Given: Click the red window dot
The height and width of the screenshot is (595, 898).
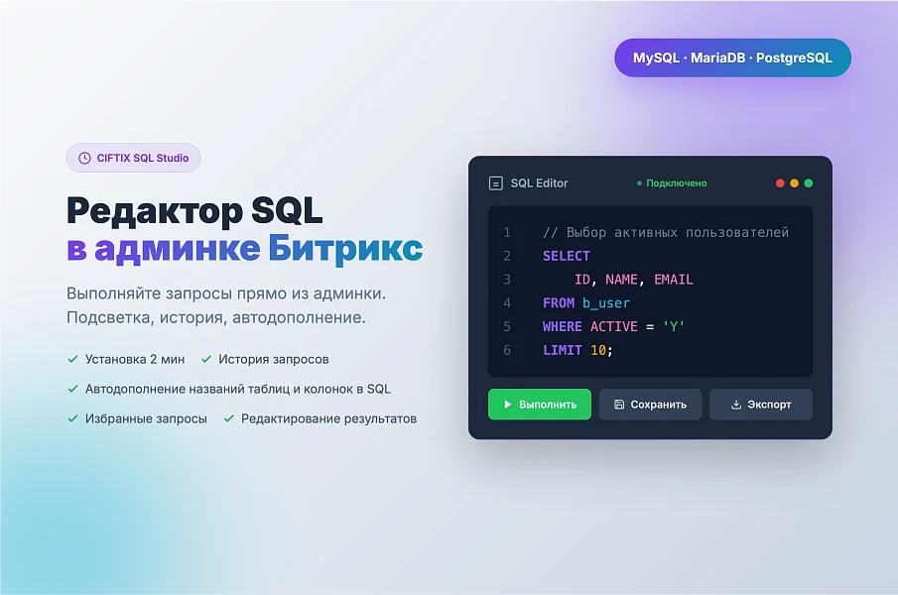Looking at the screenshot, I should [x=780, y=183].
